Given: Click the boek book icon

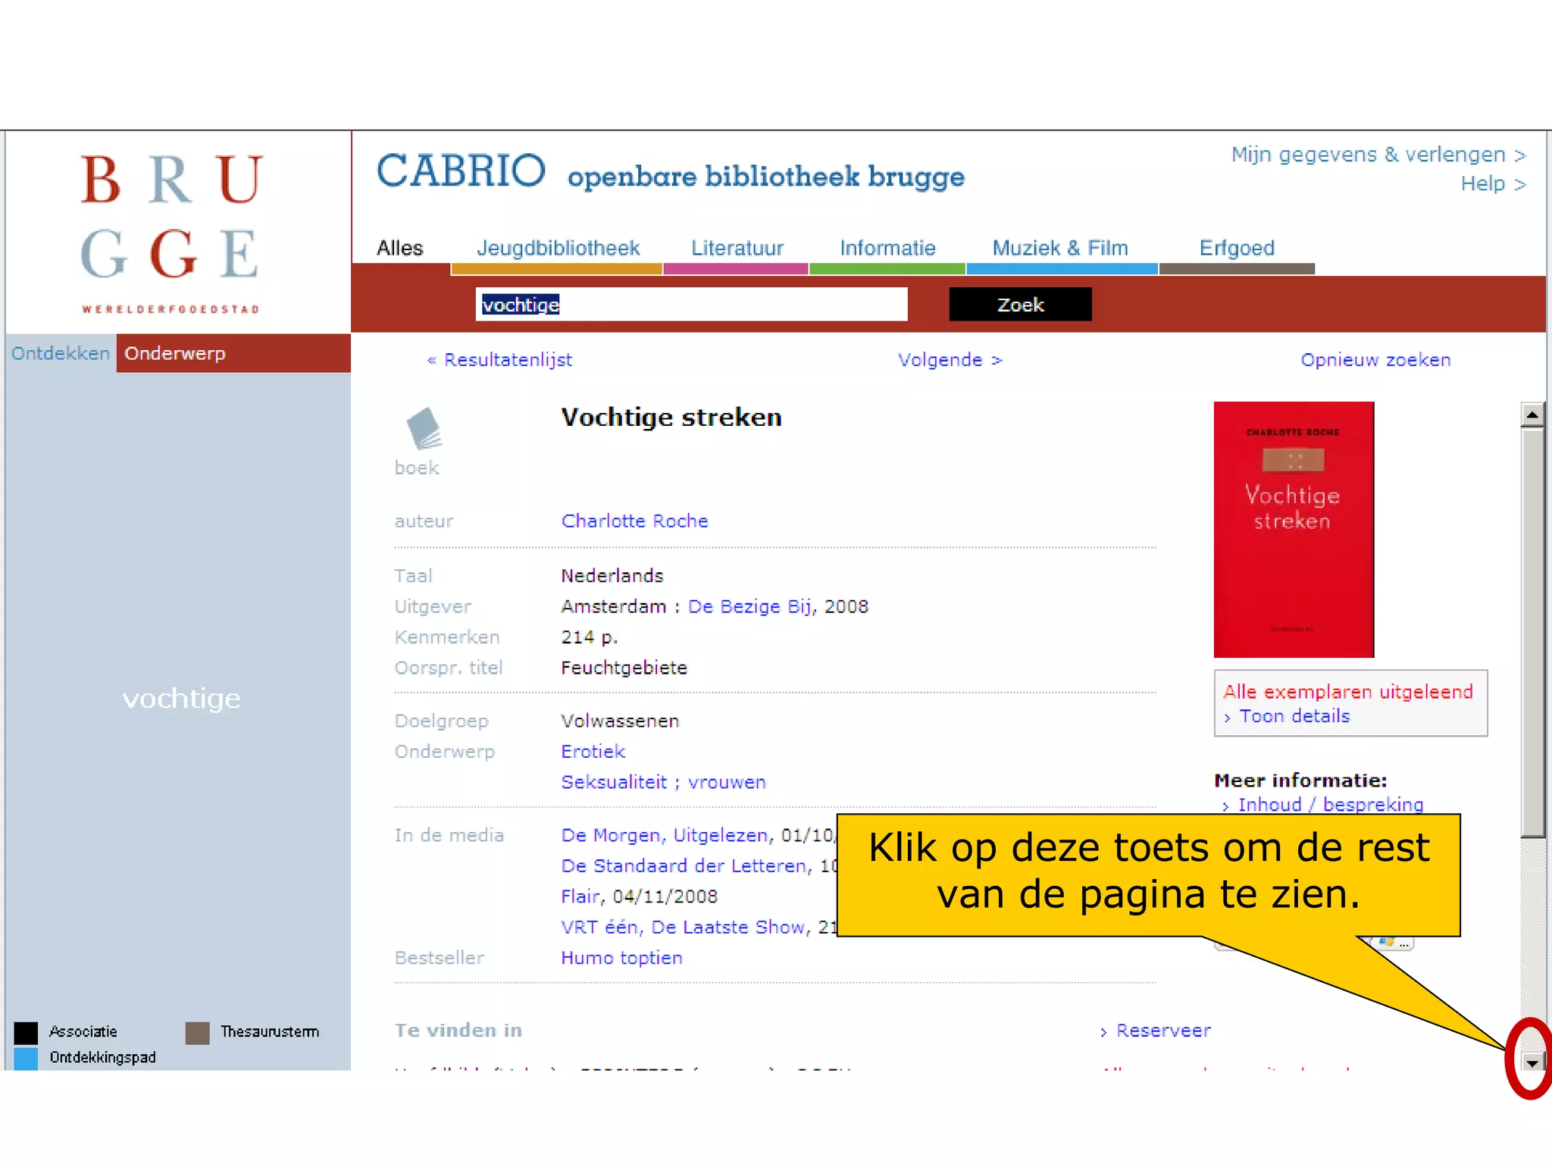Looking at the screenshot, I should point(424,430).
